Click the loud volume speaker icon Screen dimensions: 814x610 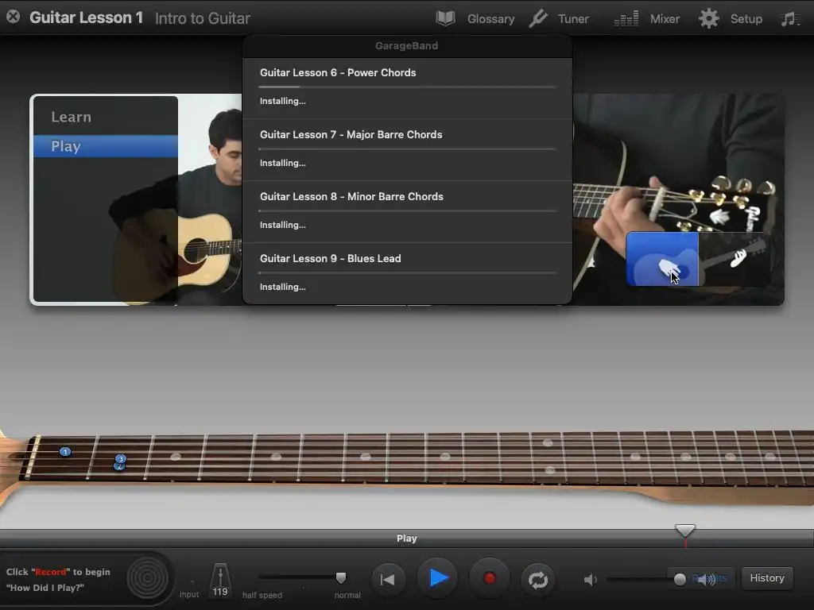[707, 579]
